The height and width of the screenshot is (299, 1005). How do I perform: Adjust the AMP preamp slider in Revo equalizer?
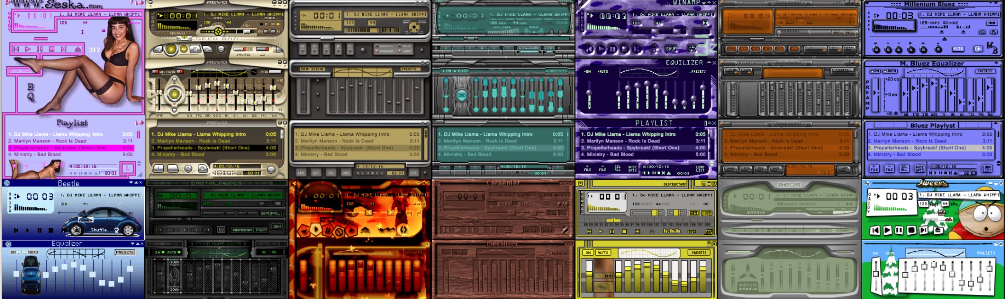click(159, 93)
